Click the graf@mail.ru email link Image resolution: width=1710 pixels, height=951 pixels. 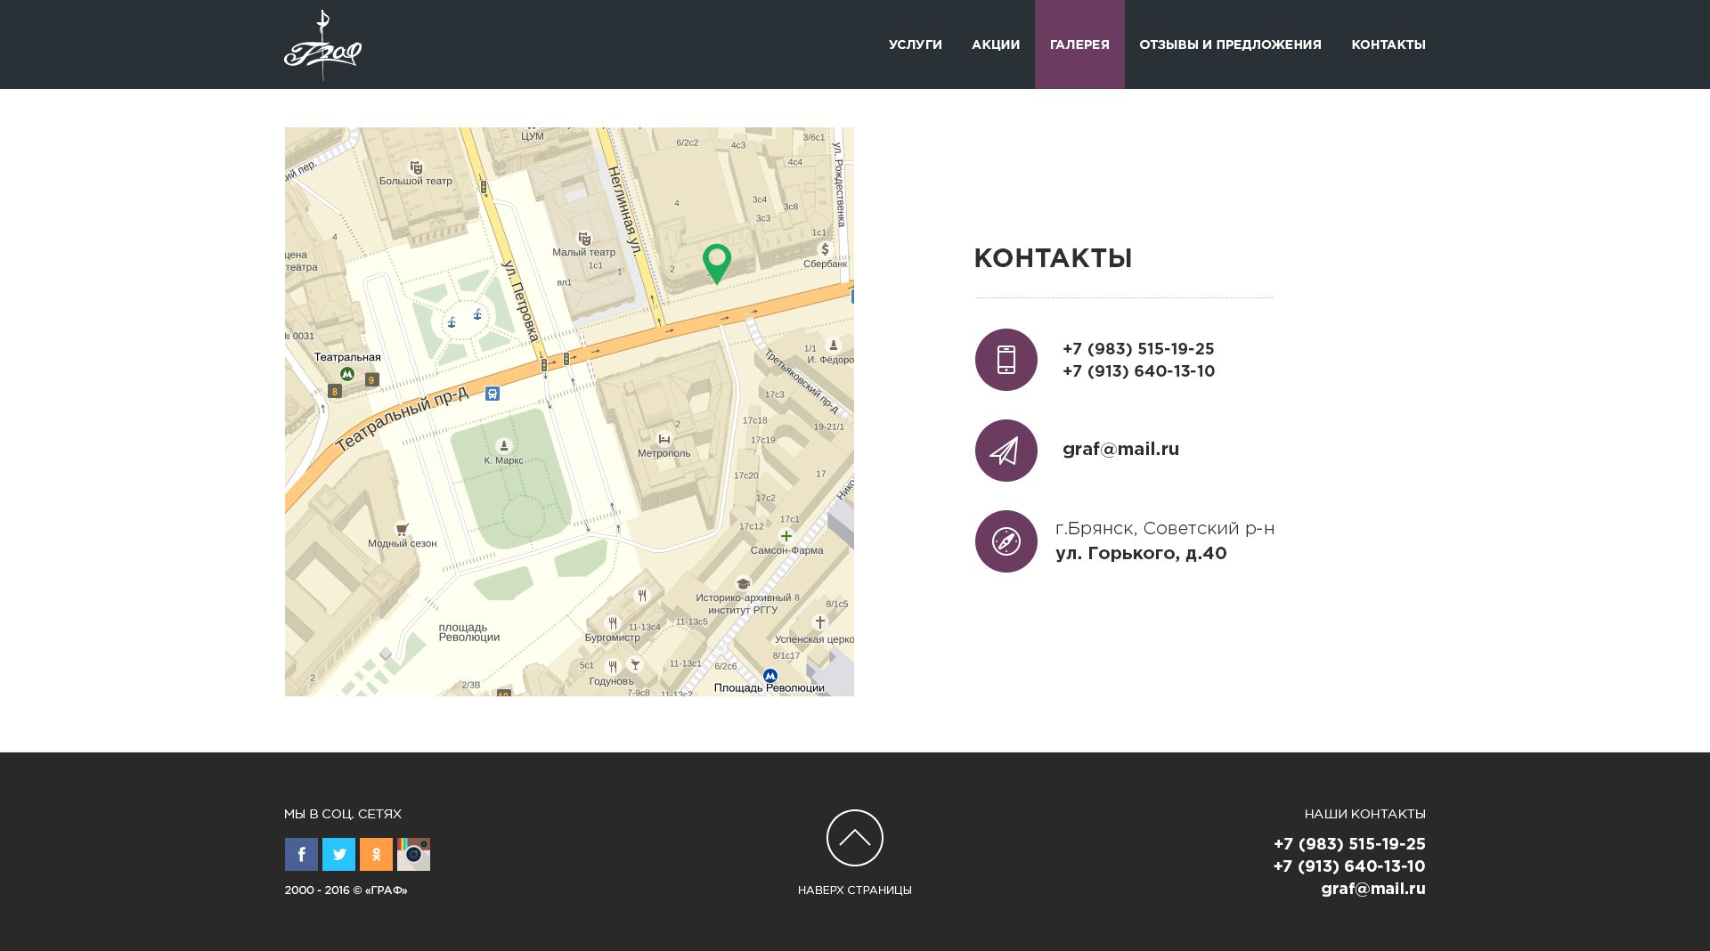(x=1120, y=450)
